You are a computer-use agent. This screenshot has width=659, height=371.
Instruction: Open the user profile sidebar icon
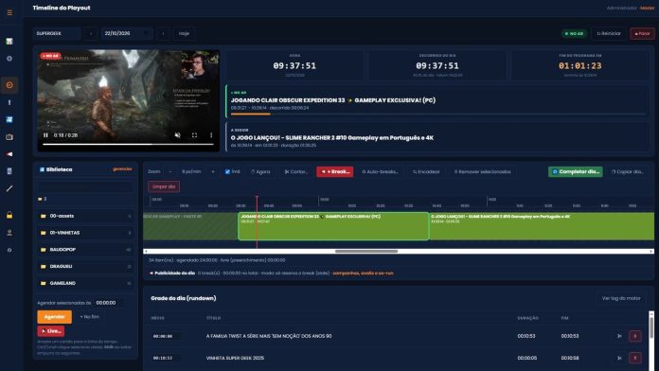click(9, 232)
